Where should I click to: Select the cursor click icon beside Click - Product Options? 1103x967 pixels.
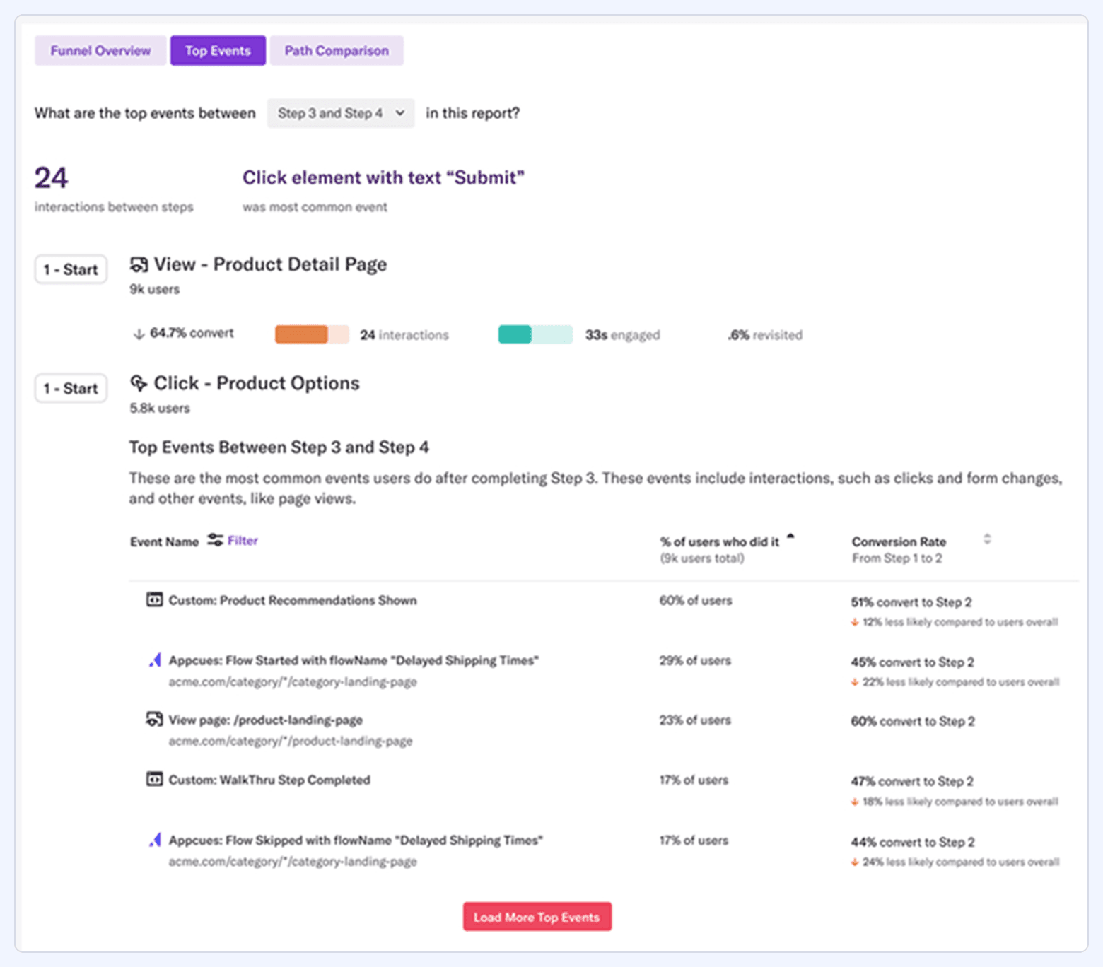click(x=139, y=382)
